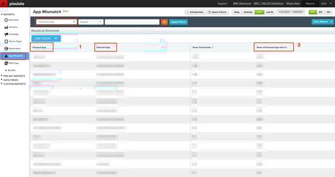
Task: Select the Last 30 date range
Action: (270, 12)
